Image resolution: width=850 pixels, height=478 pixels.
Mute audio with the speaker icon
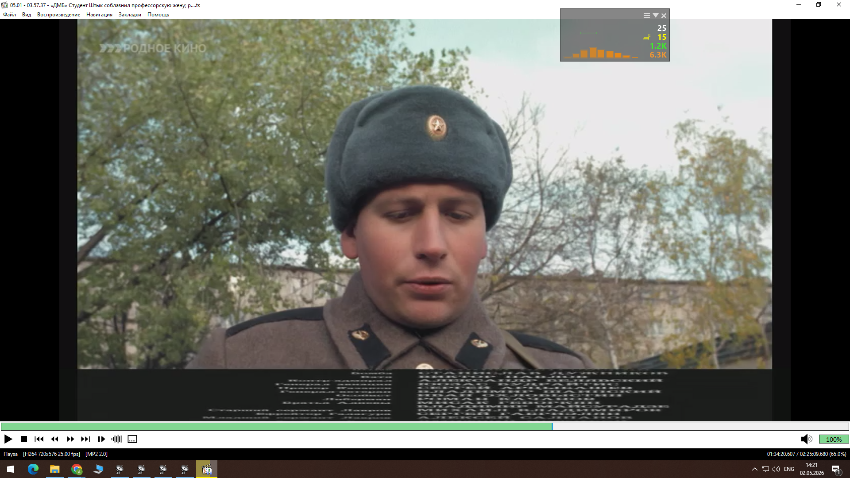[807, 439]
